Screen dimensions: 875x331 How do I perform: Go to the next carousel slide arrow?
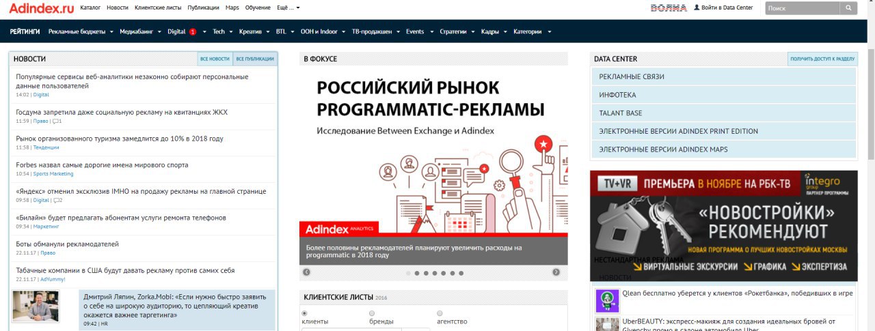click(556, 272)
